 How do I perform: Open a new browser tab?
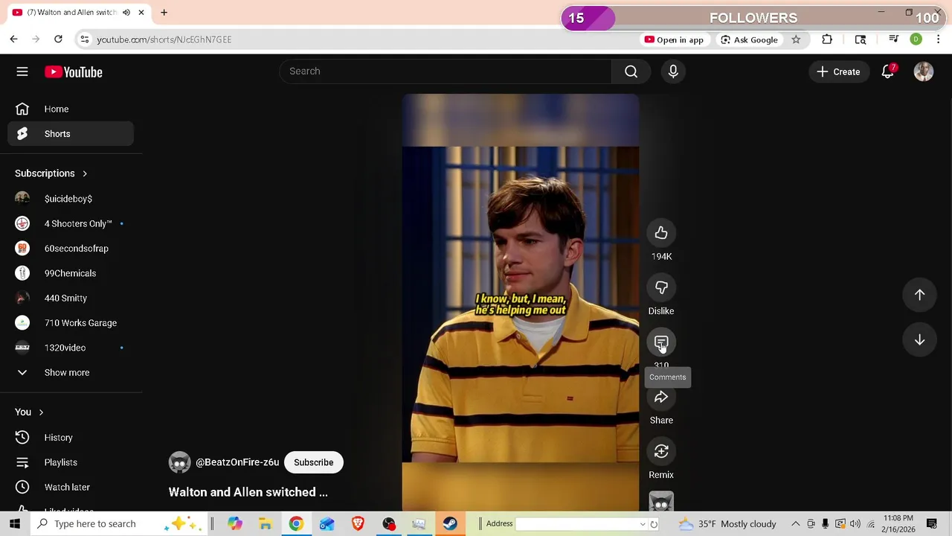click(164, 13)
